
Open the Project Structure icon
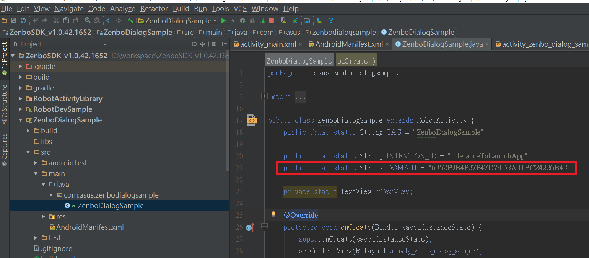(x=307, y=20)
